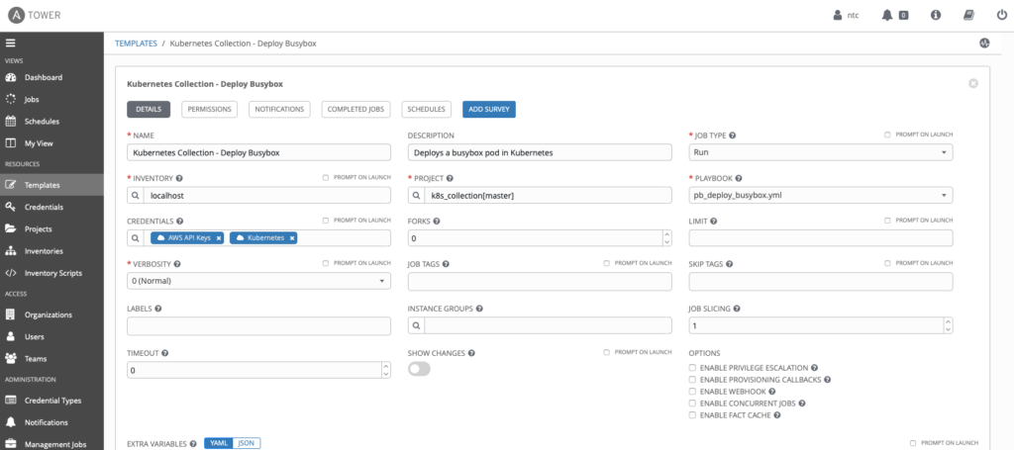Open the Job Type dropdown
The image size is (1014, 450).
click(821, 152)
